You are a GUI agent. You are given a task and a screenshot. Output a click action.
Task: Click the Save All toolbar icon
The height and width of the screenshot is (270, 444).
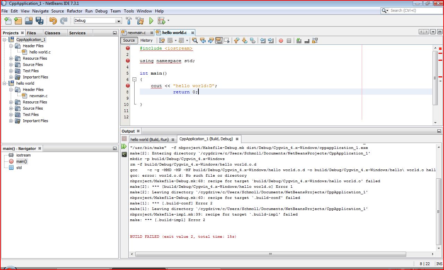pyautogui.click(x=40, y=21)
